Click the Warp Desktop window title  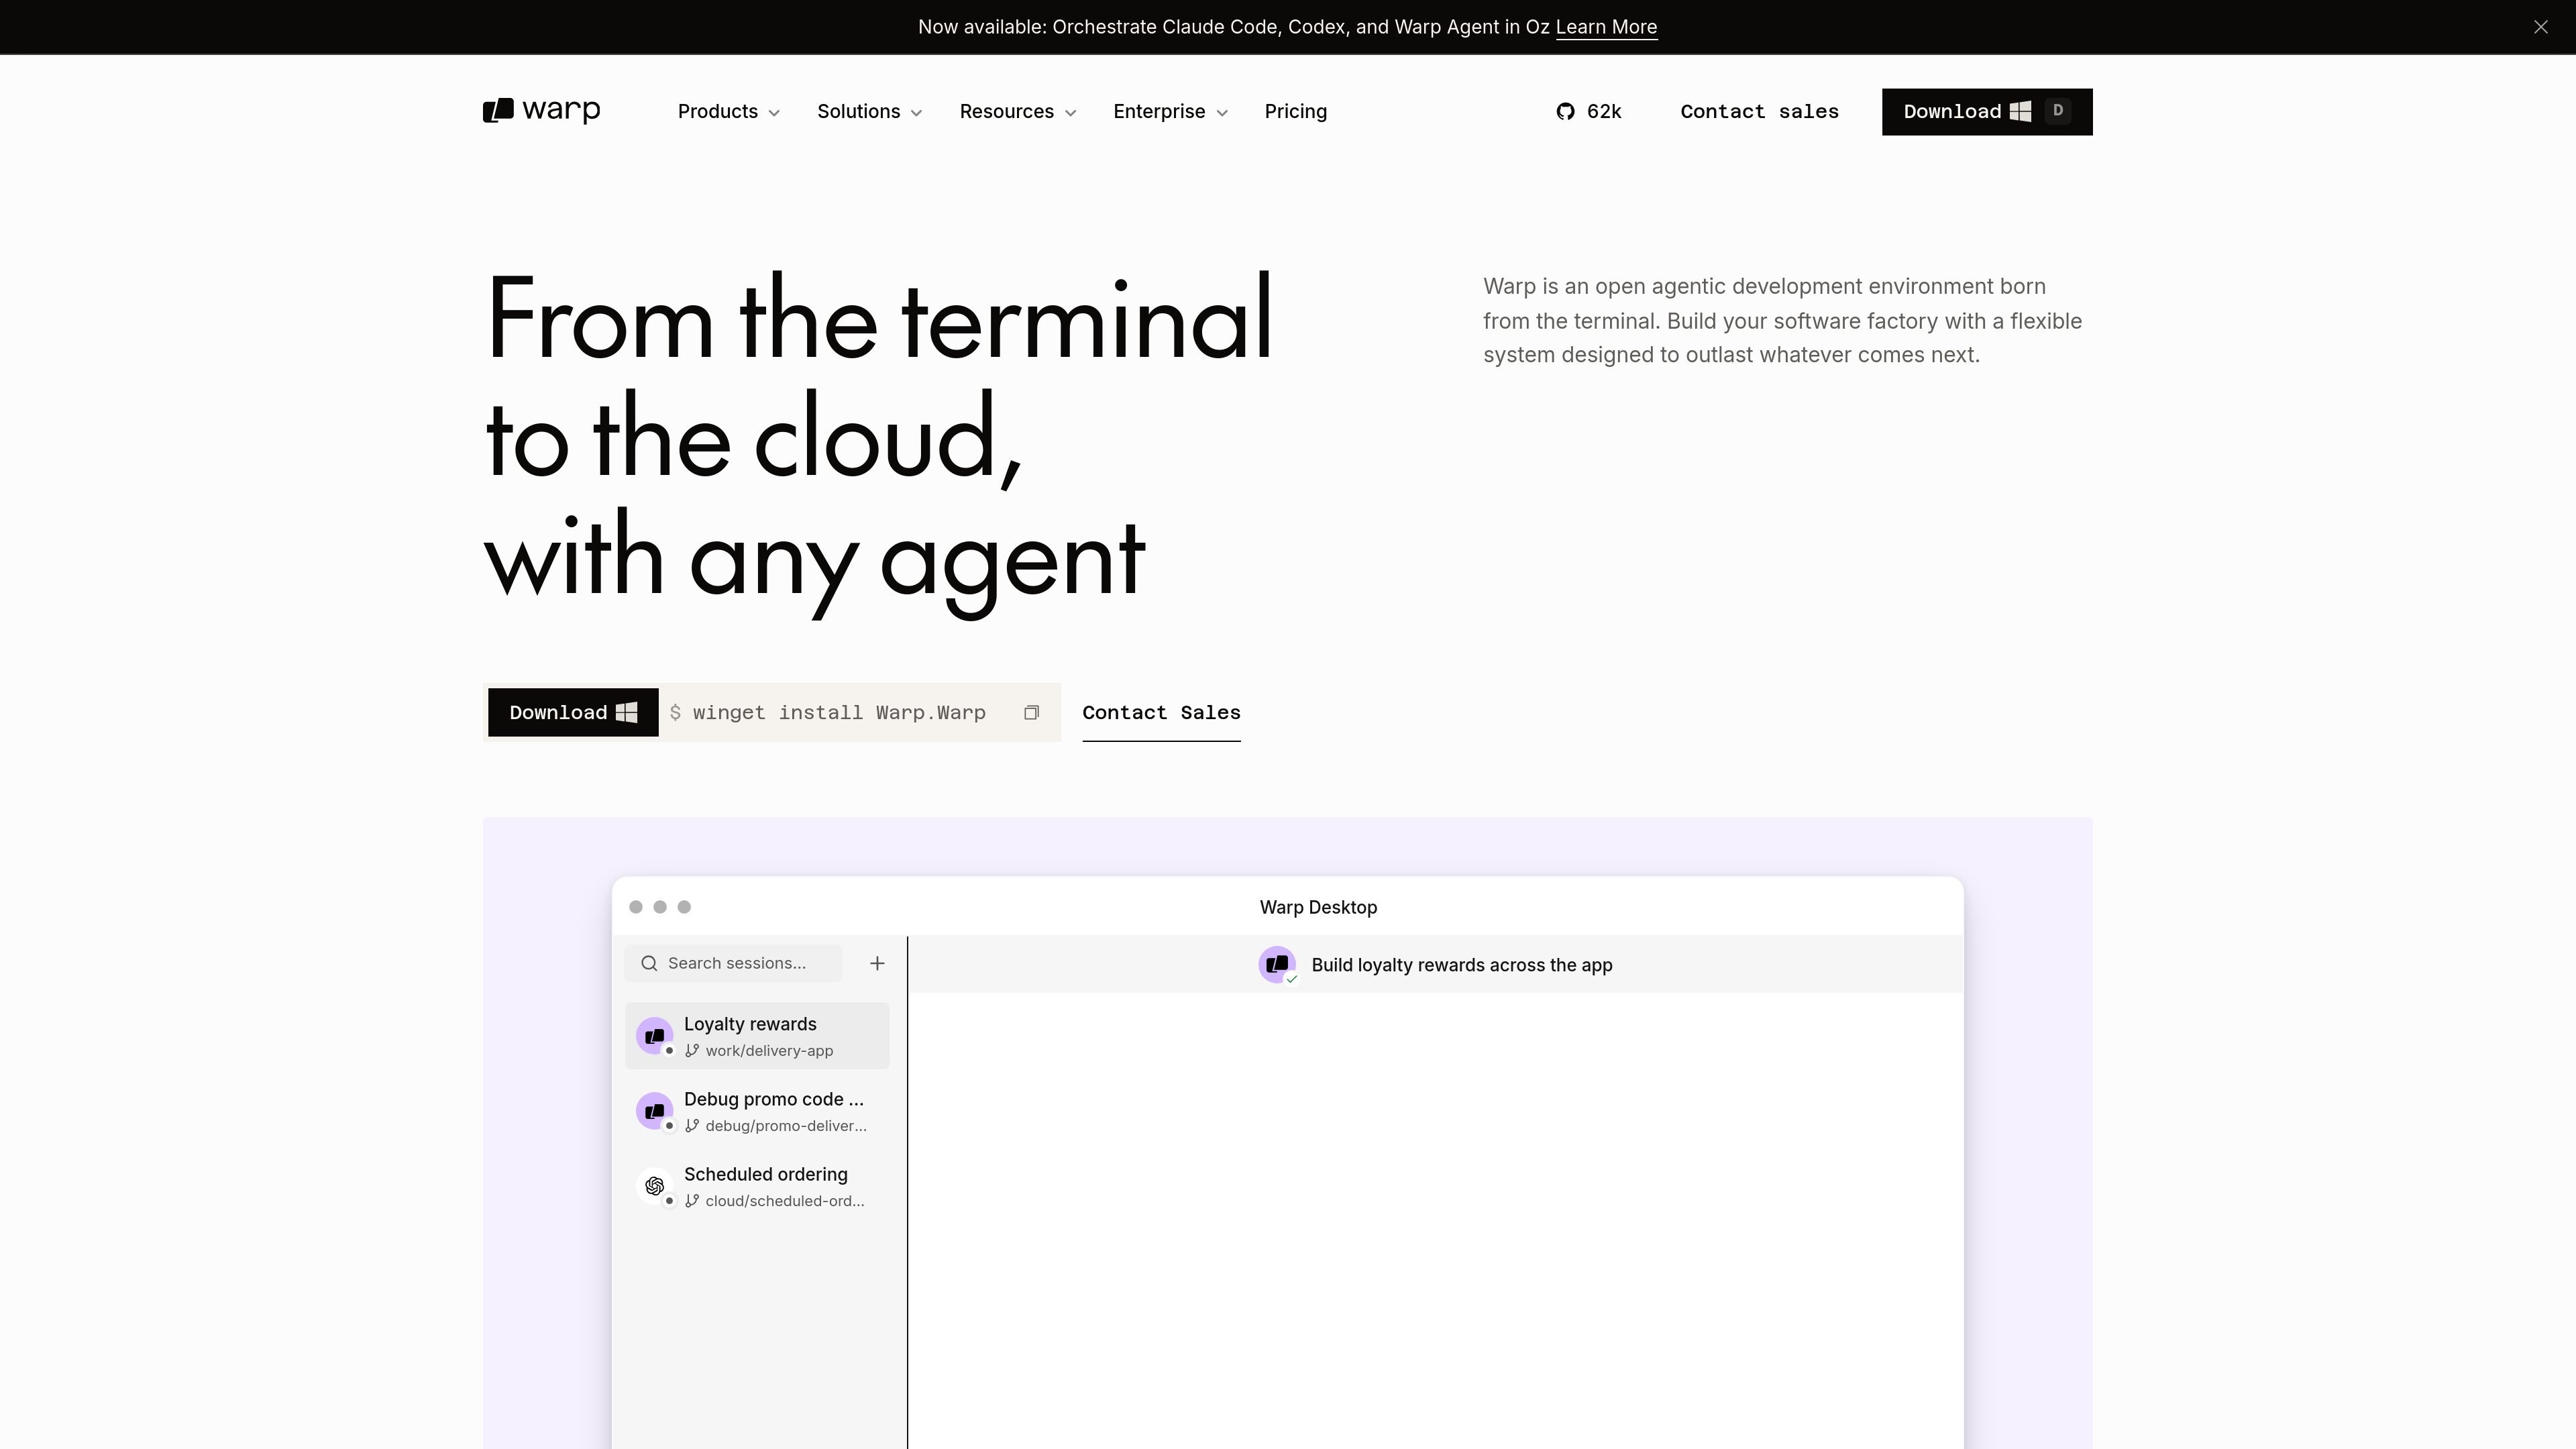pyautogui.click(x=1318, y=907)
